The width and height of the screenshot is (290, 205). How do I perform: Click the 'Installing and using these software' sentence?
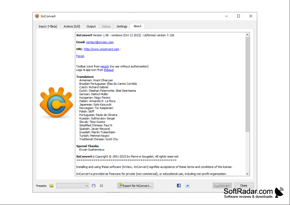(x=154, y=167)
